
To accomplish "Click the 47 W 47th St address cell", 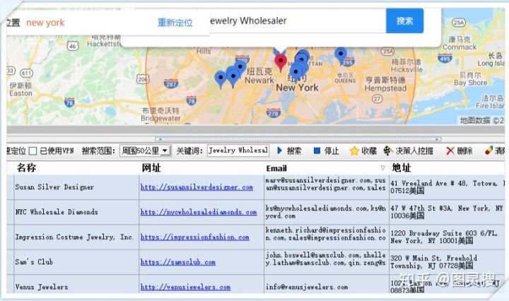I will pyautogui.click(x=447, y=212).
